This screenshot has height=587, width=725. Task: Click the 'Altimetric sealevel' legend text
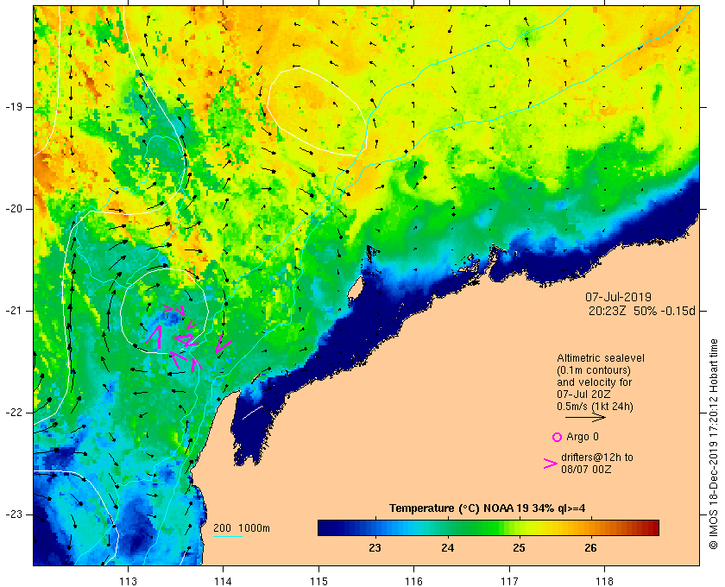click(x=600, y=358)
